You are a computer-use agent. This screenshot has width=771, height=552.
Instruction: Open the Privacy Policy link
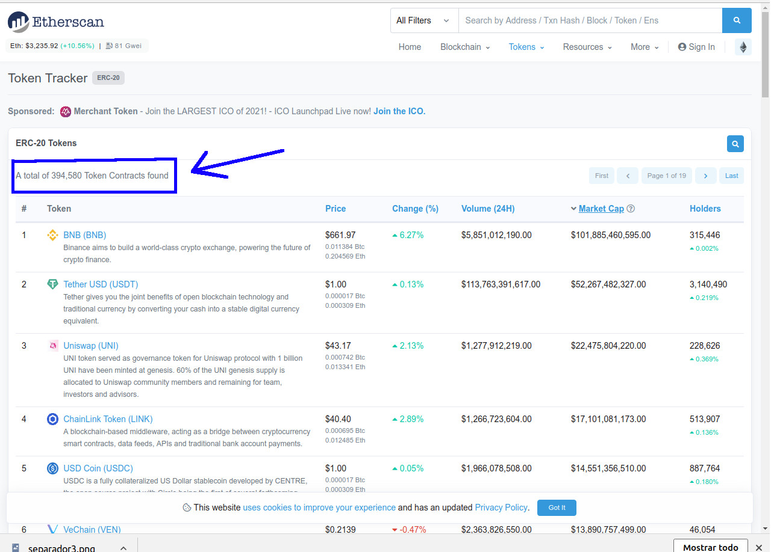[501, 508]
